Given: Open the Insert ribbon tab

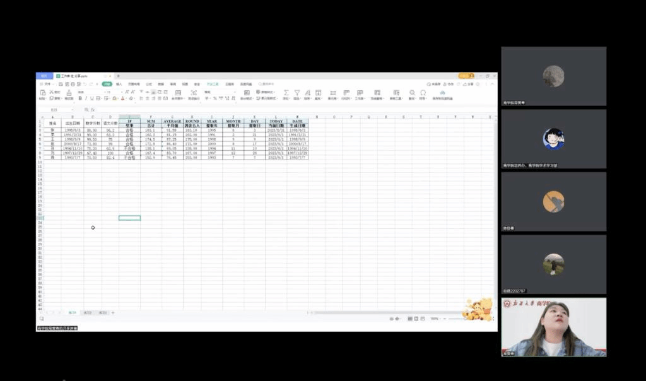Looking at the screenshot, I should (119, 84).
